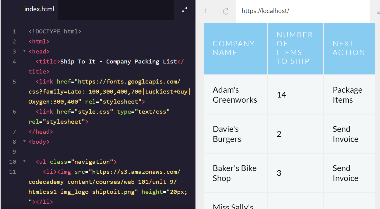The height and width of the screenshot is (209, 380).
Task: Click line number 4 in the gutter
Action: coord(14,61)
